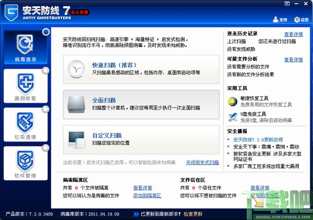Open the 病毒查杀 virus scan shield icon
The image size is (313, 220).
(x=25, y=44)
